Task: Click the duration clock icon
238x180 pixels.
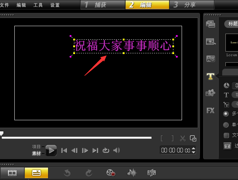Action: (226, 86)
